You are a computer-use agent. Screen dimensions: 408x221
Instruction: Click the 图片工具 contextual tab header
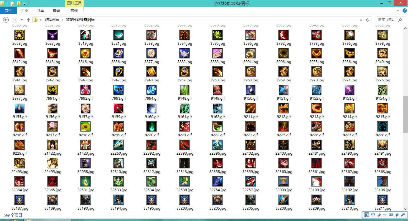coord(74,3)
